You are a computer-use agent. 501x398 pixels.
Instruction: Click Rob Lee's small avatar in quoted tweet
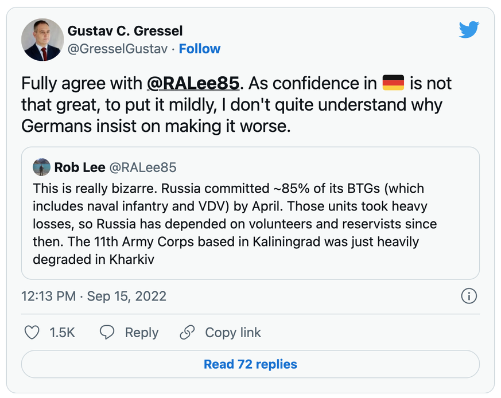tap(41, 167)
